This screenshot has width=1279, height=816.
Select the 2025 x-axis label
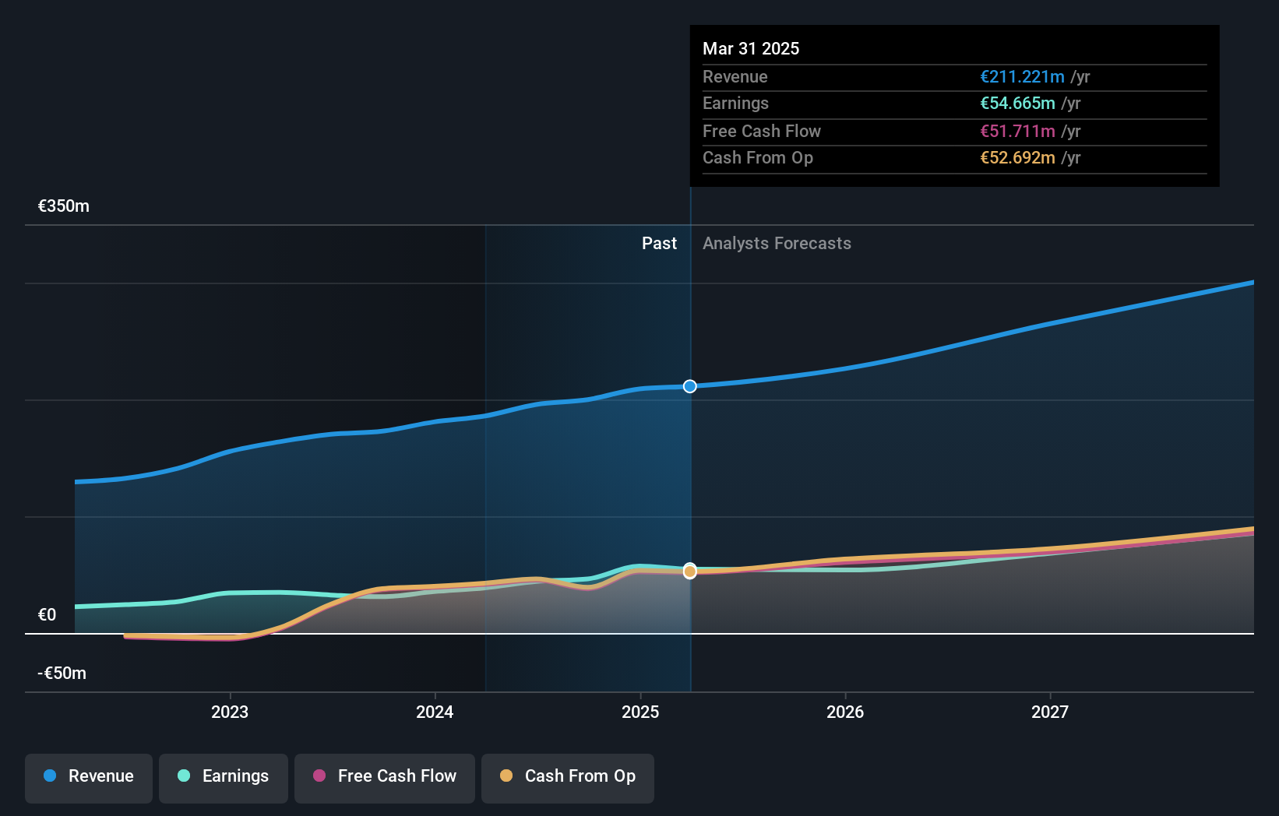640,712
